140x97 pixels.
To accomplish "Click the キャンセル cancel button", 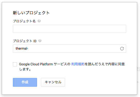I will pos(53,82).
